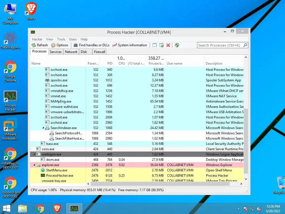Open System information window
This screenshot has width=285, height=214.
(x=130, y=45)
